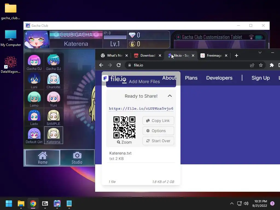The height and width of the screenshot is (210, 280).
Task: Click the gold coin currency icon
Action: [x=132, y=44]
